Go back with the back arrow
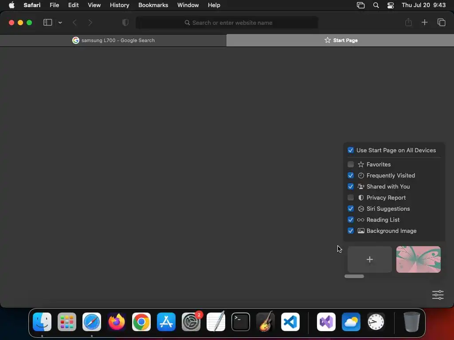 point(74,23)
